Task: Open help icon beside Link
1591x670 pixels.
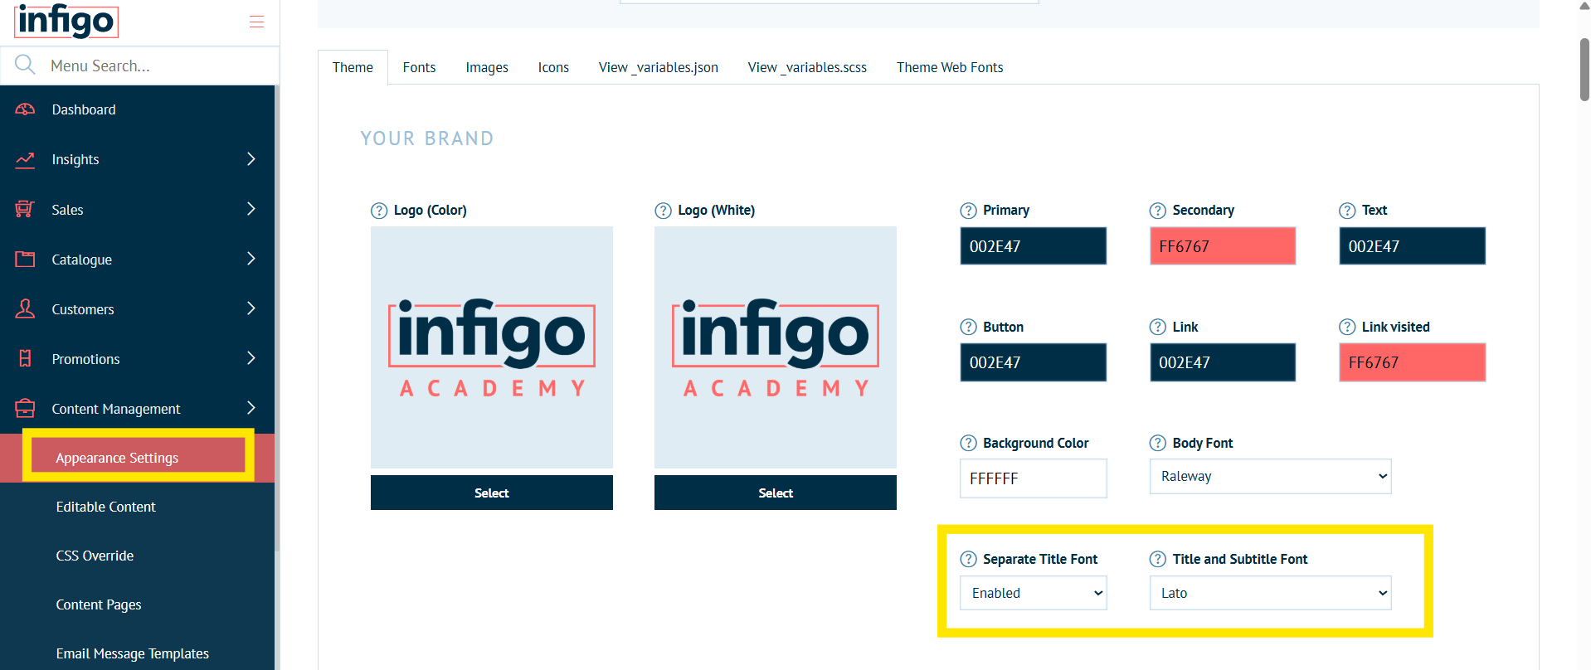Action: pyautogui.click(x=1158, y=327)
